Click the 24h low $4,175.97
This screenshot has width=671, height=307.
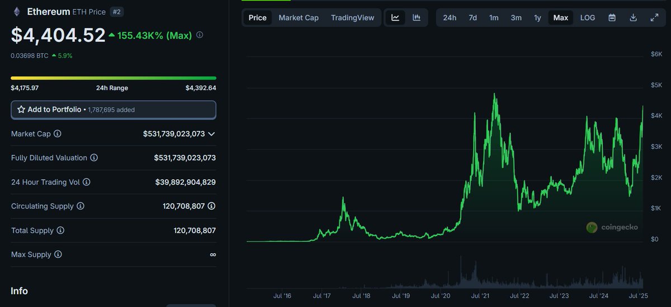pos(25,88)
